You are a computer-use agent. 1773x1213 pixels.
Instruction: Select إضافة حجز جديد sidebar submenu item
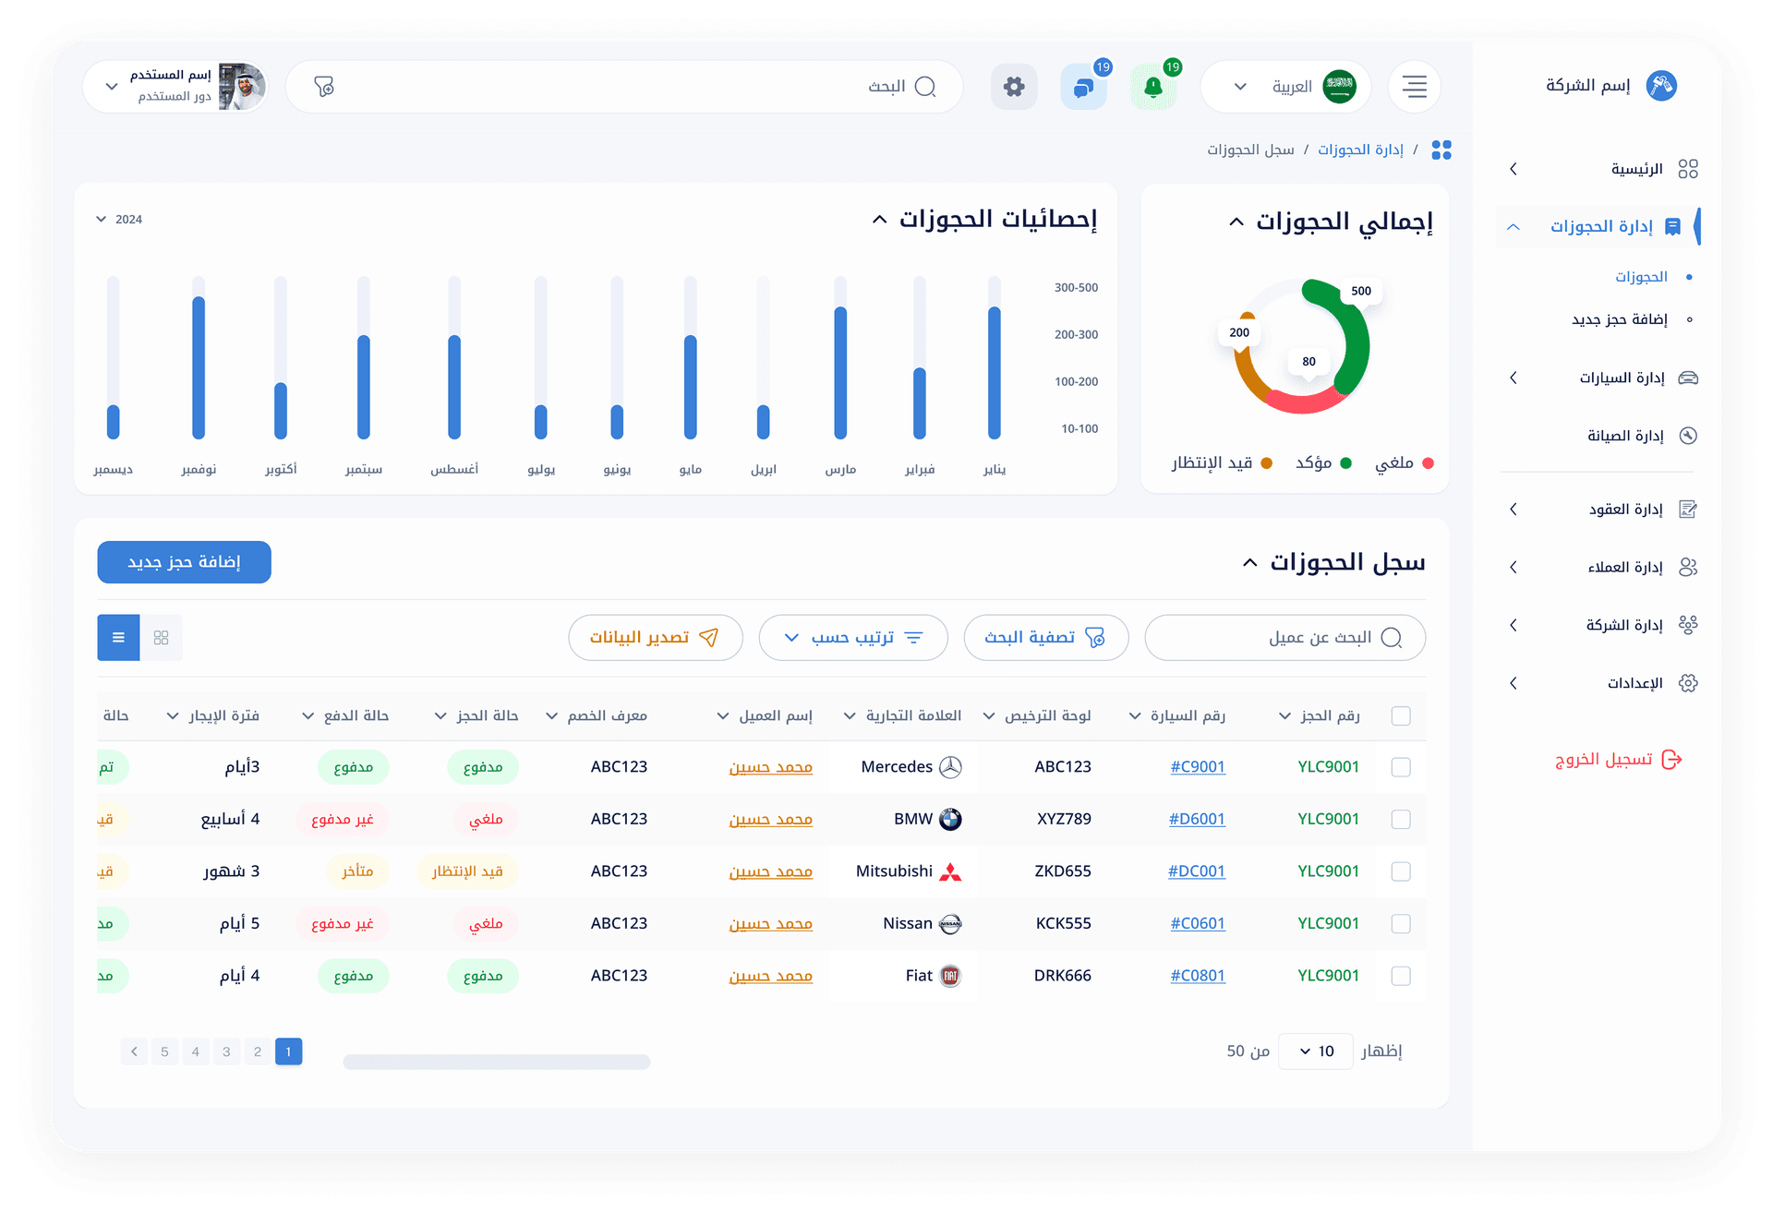pos(1619,319)
